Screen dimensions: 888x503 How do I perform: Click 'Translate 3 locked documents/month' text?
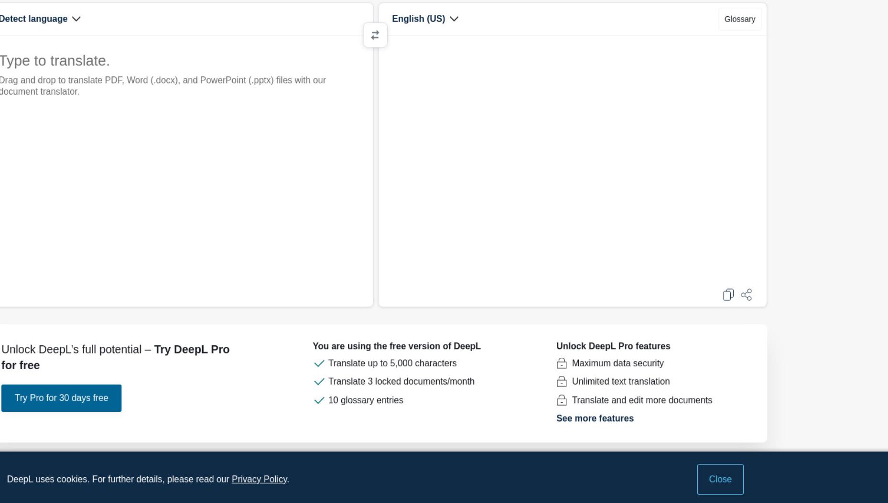(x=401, y=382)
